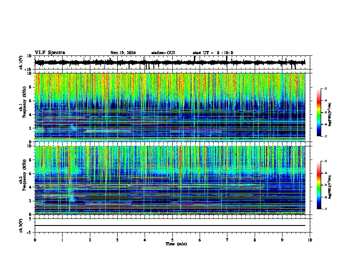The image size is (349, 269).
Task: Click the "7" tick on time axis
Action: tap(227, 240)
